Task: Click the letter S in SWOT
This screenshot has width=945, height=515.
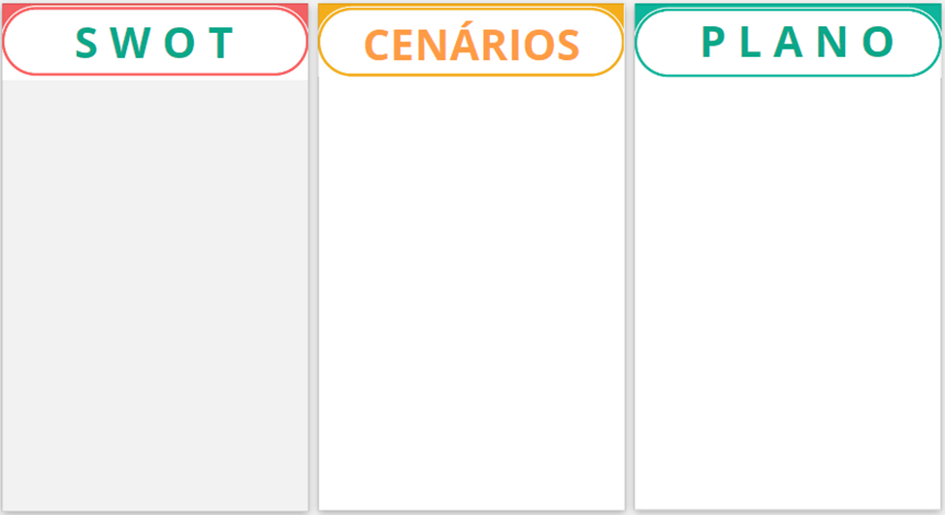Action: (87, 43)
